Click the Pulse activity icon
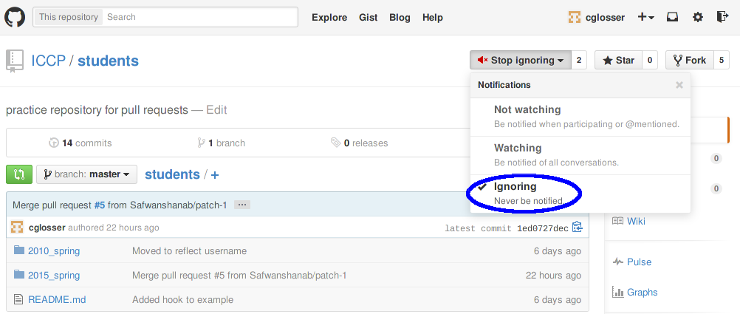 (617, 262)
